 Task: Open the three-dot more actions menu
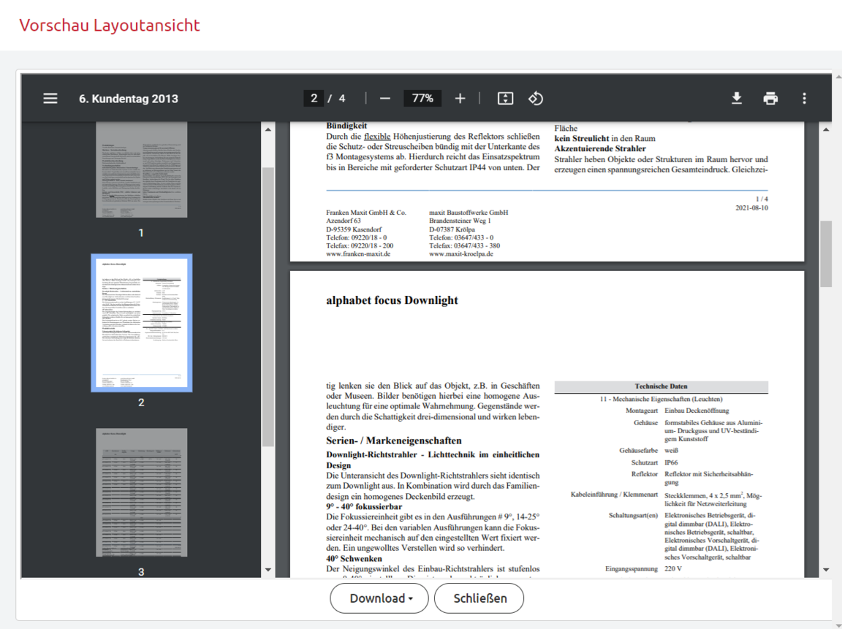(805, 98)
